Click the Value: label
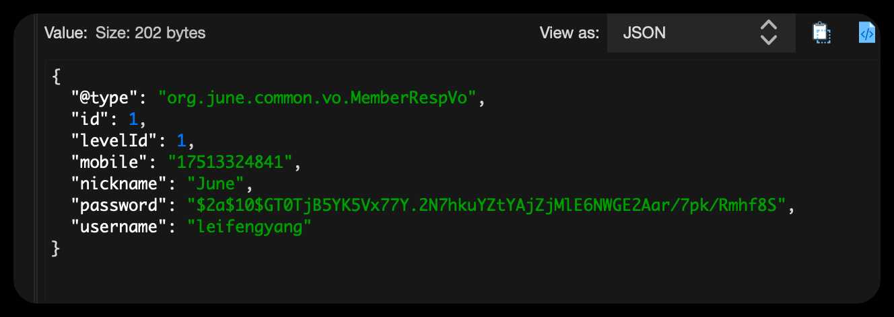The height and width of the screenshot is (317, 894). point(65,33)
